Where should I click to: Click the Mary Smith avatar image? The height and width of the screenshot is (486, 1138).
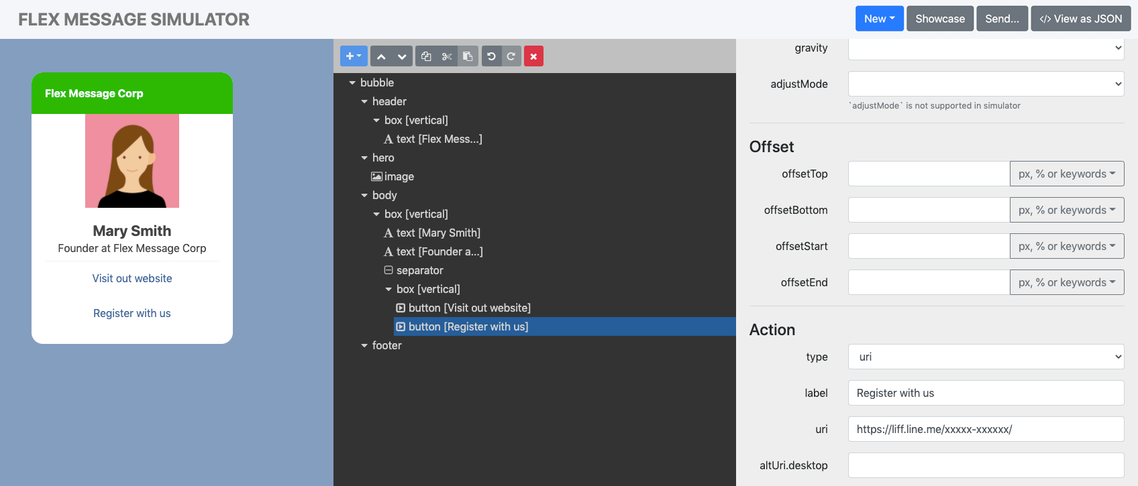click(132, 161)
